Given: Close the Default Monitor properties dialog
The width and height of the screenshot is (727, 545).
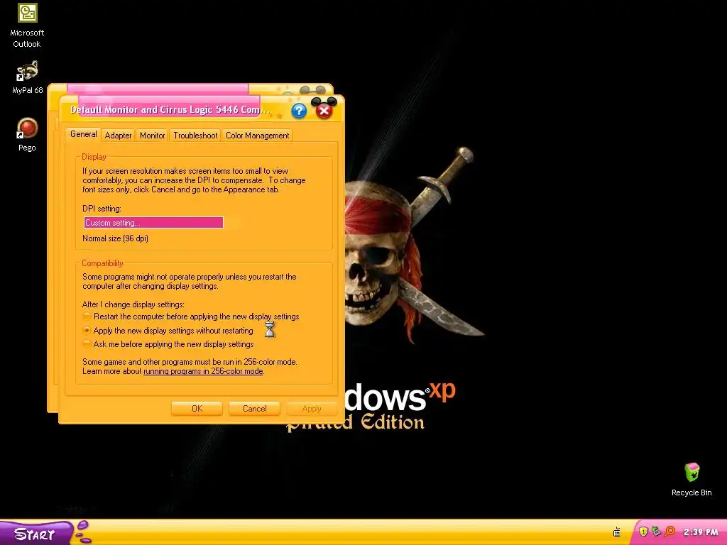Looking at the screenshot, I should tap(324, 111).
